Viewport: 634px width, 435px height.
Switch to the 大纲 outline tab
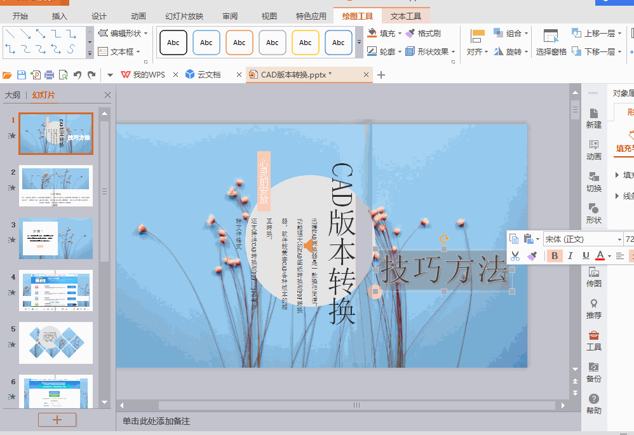13,95
